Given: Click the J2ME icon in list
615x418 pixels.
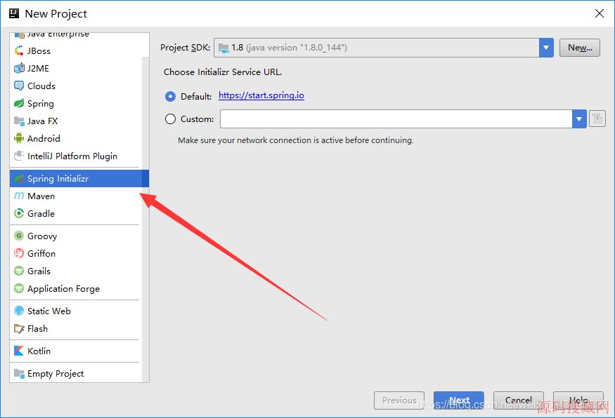Looking at the screenshot, I should coord(19,69).
